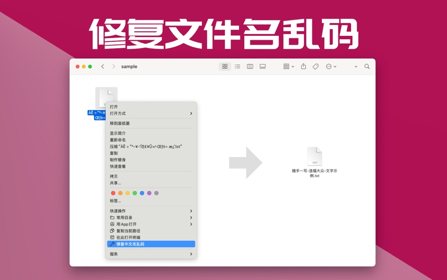Choose 在此打开终端 in the context menu
This screenshot has width=447, height=280.
151,238
